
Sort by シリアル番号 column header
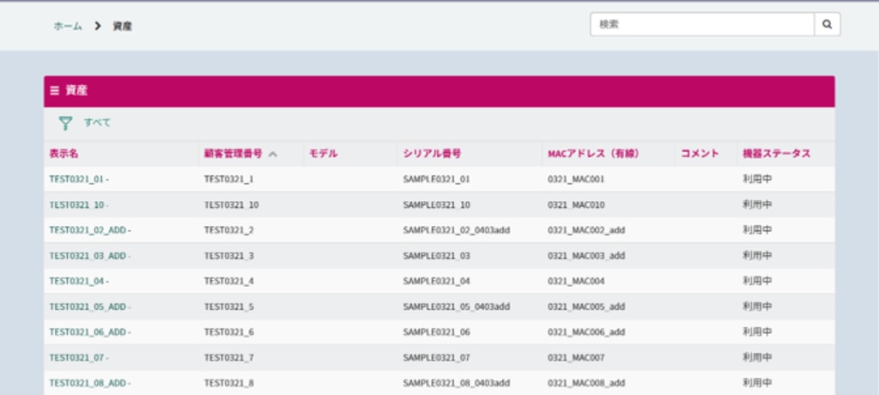coord(433,154)
